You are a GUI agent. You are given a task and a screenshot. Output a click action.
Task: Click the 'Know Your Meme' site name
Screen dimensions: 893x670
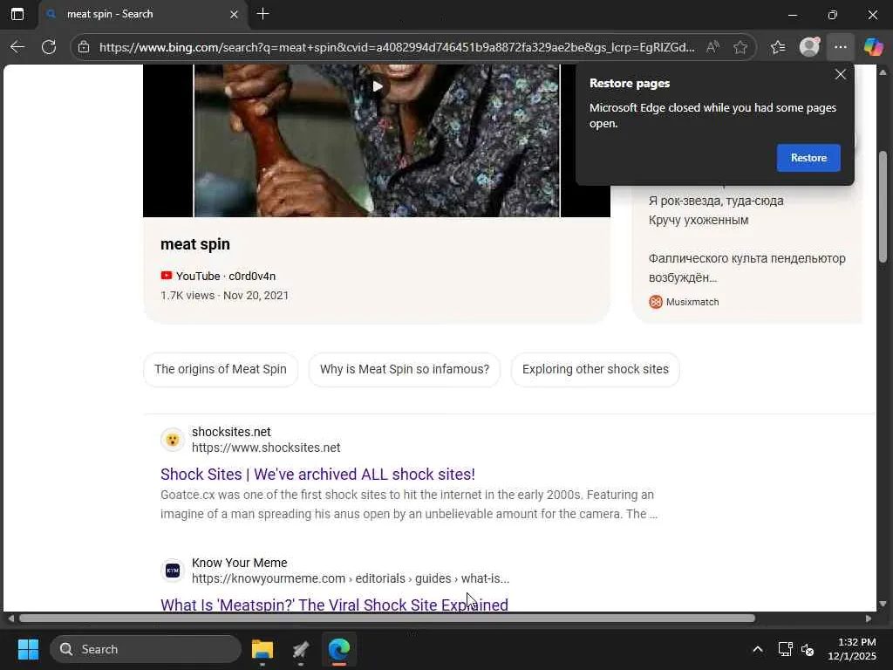(x=239, y=563)
